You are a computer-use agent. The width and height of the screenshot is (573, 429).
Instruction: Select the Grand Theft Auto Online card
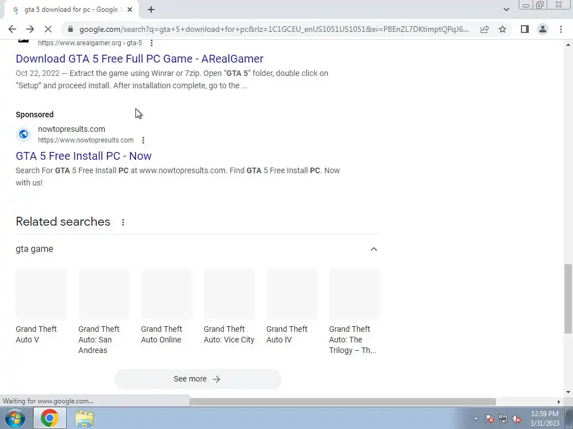[x=167, y=306]
